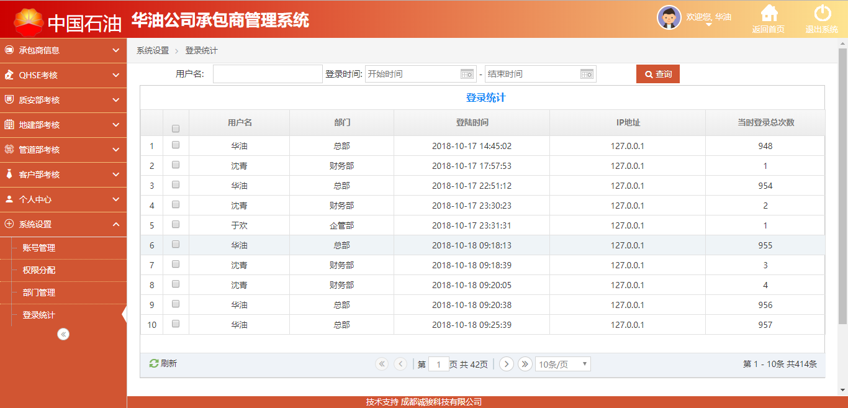Sort by the 当时登录总次数 column header
Viewport: 848px width, 408px height.
pos(765,122)
